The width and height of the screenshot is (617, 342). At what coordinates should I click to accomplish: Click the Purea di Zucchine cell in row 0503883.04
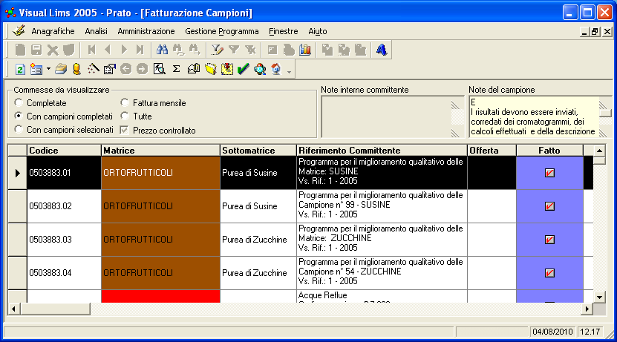point(258,273)
